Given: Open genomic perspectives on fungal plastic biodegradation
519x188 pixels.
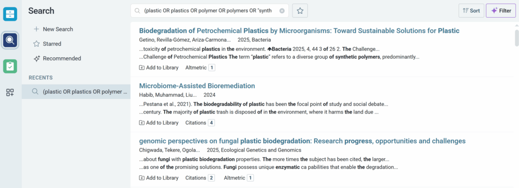Looking at the screenshot, I should click(302, 141).
